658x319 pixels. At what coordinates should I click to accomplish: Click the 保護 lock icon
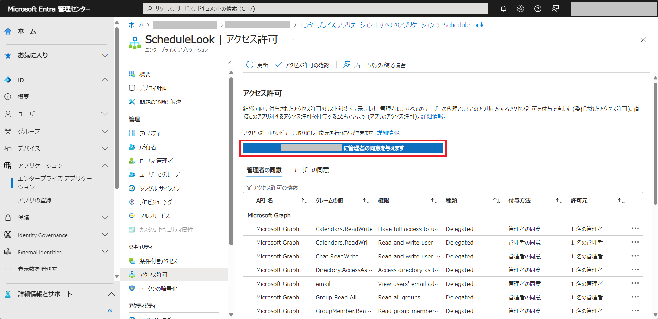point(8,217)
